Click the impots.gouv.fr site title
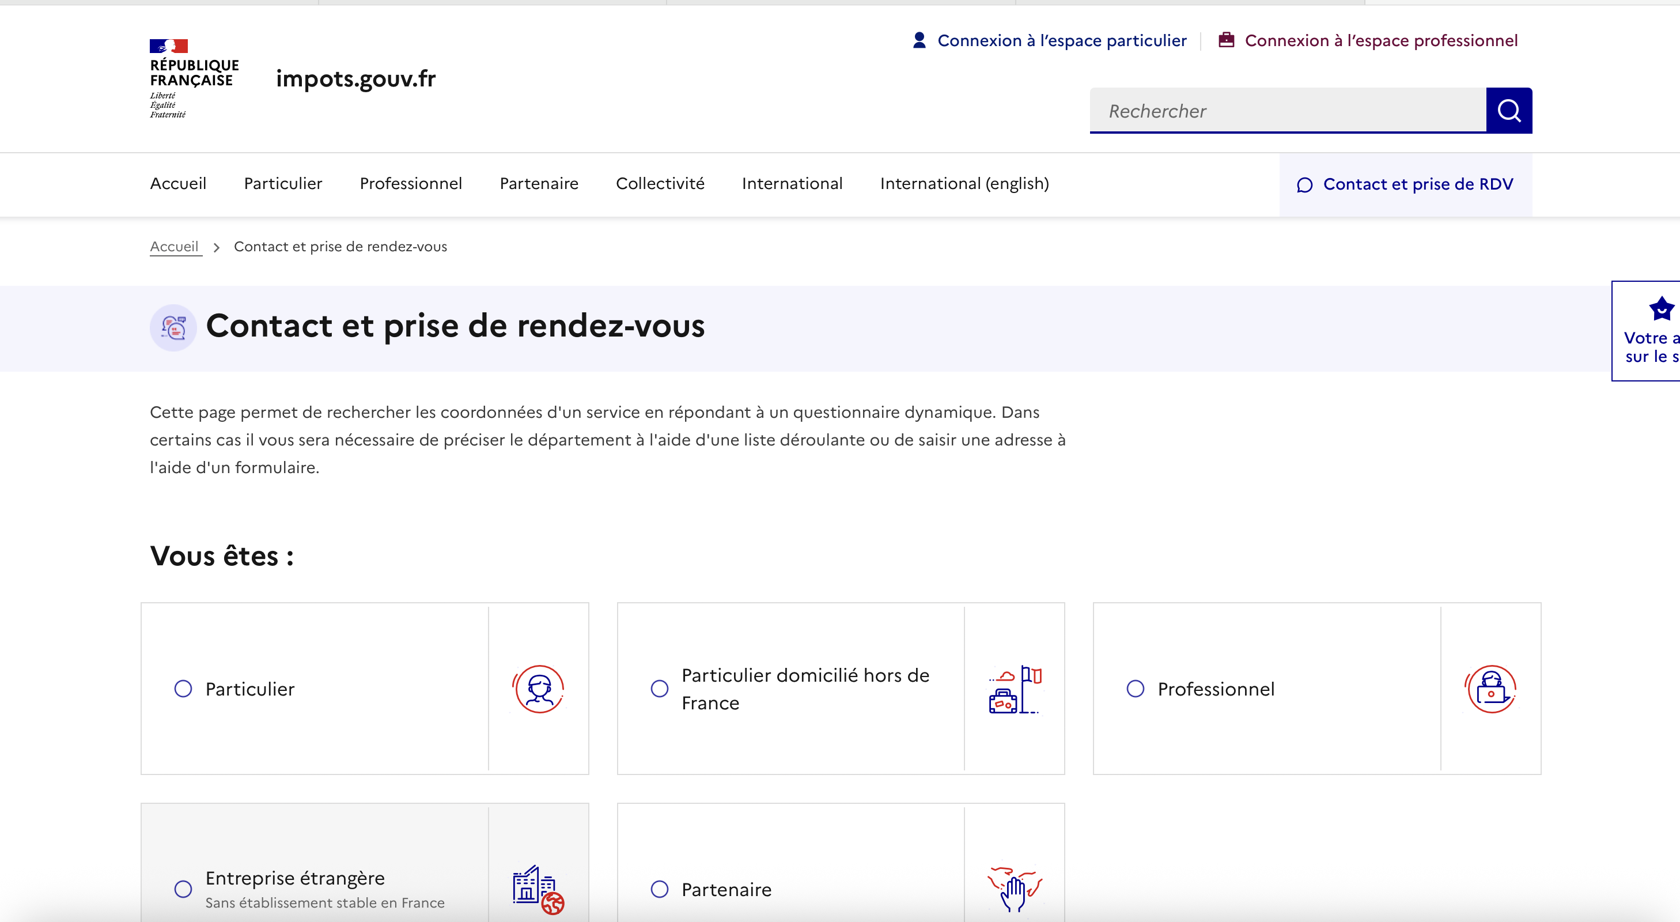This screenshot has height=922, width=1680. [x=356, y=78]
